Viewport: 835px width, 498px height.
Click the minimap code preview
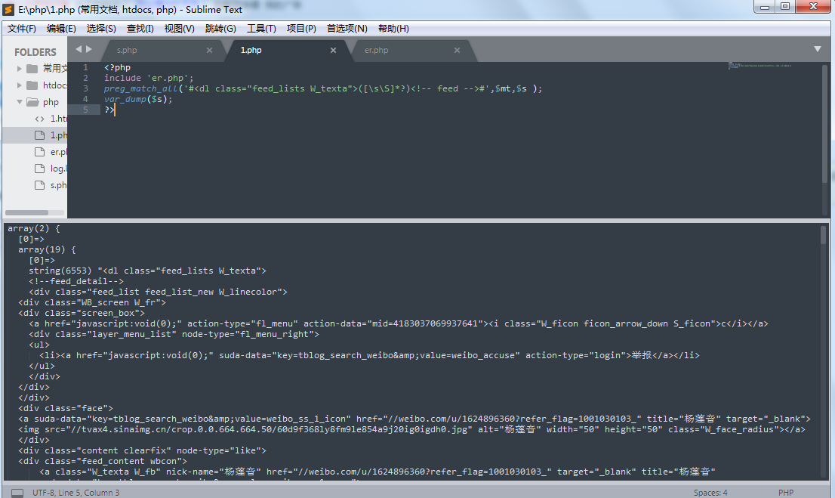760,67
